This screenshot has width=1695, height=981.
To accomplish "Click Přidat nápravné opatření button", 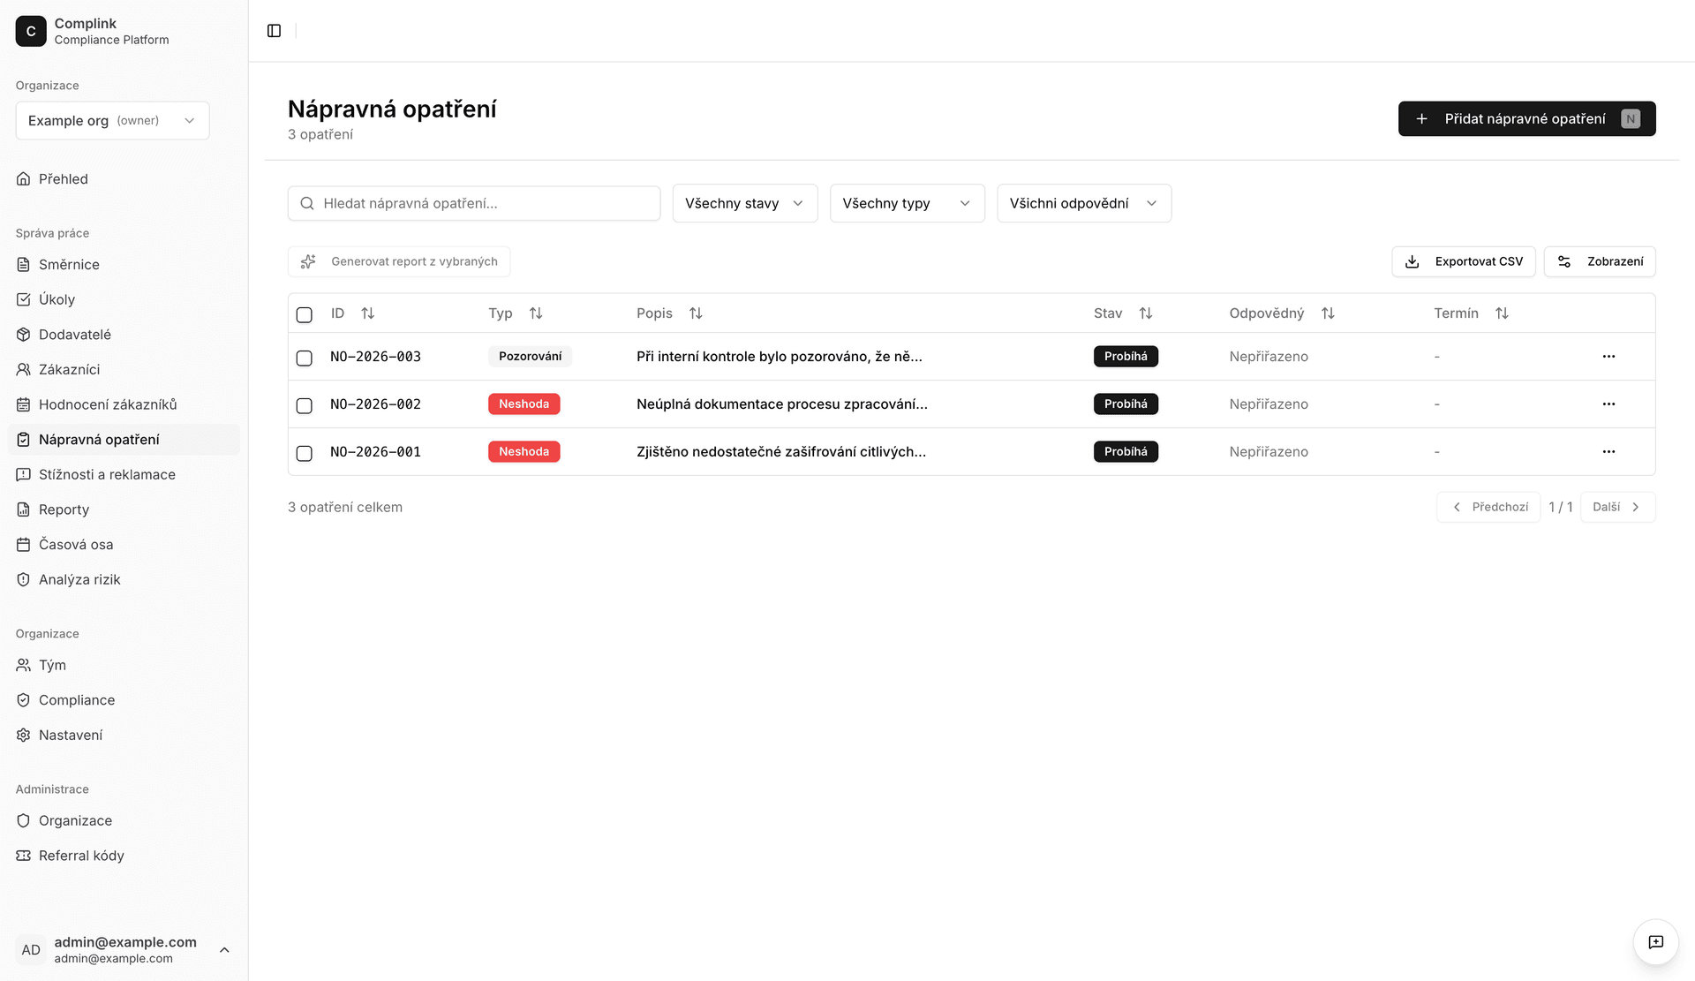I will [1525, 119].
